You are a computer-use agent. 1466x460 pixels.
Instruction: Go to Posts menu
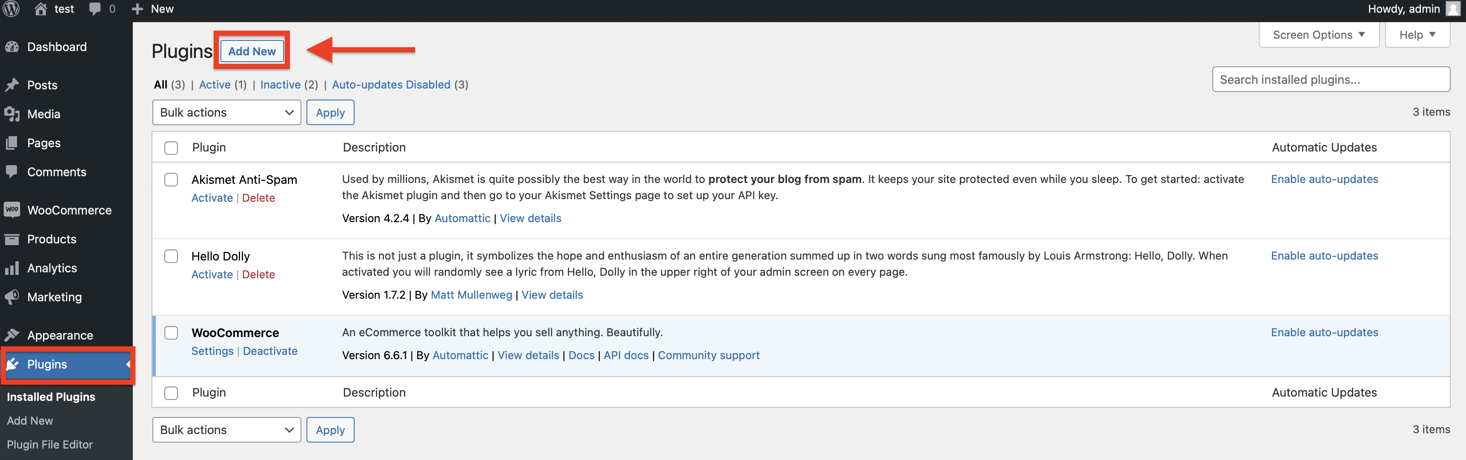42,85
